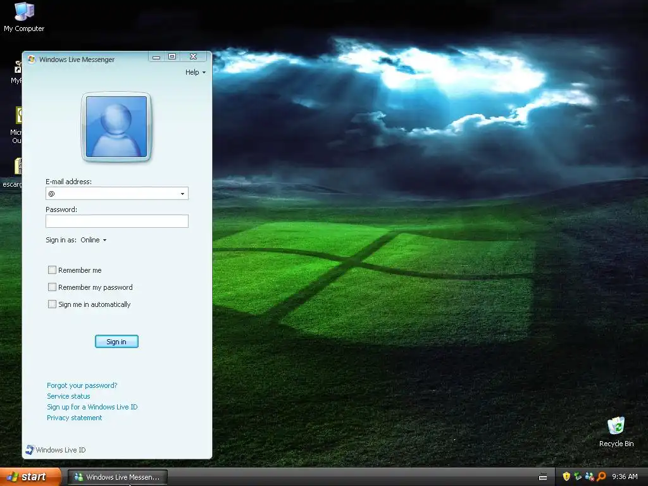Screen dimensions: 648x486
Task: Open the Forgot your password link
Action: pyautogui.click(x=82, y=385)
